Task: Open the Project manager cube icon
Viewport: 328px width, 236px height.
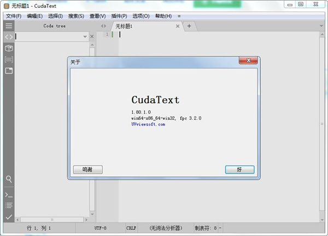Action: click(x=9, y=48)
